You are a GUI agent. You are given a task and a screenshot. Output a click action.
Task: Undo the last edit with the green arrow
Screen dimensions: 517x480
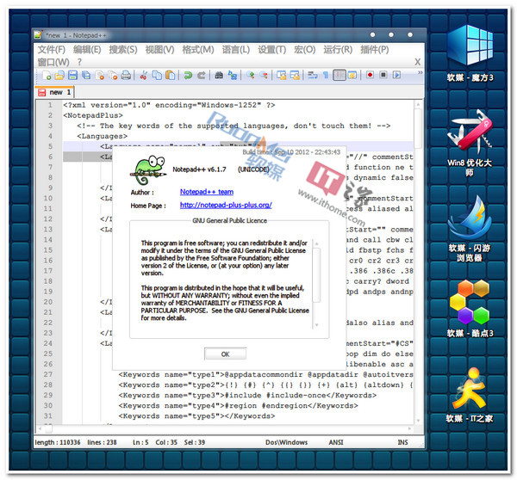click(188, 76)
